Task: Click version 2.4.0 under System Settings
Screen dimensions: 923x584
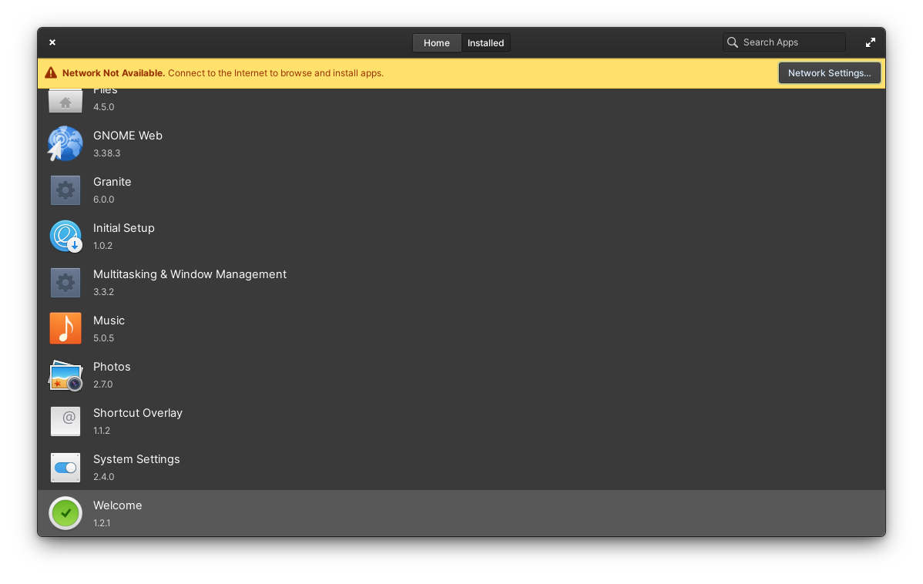Action: pyautogui.click(x=103, y=477)
